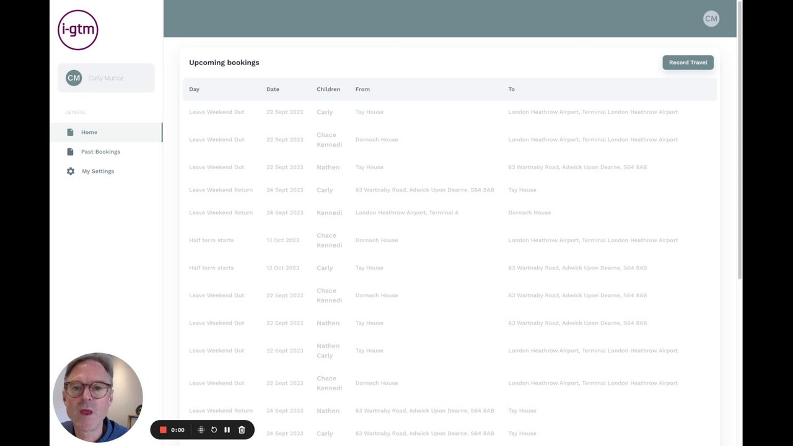Click Dornoch House destination for Kennedi return
This screenshot has height=446, width=793.
(x=529, y=212)
